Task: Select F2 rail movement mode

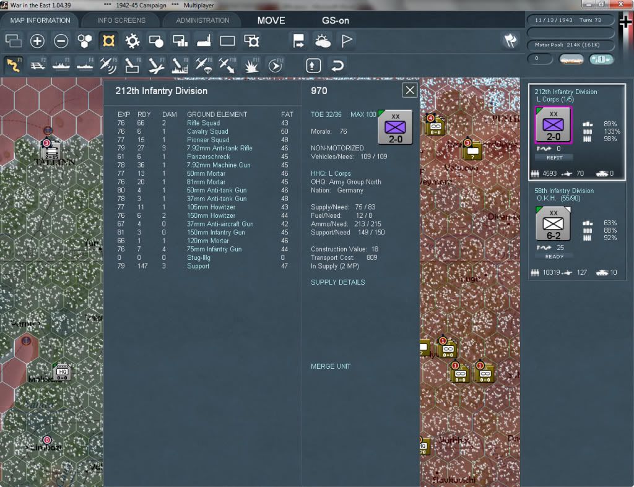Action: tap(38, 65)
